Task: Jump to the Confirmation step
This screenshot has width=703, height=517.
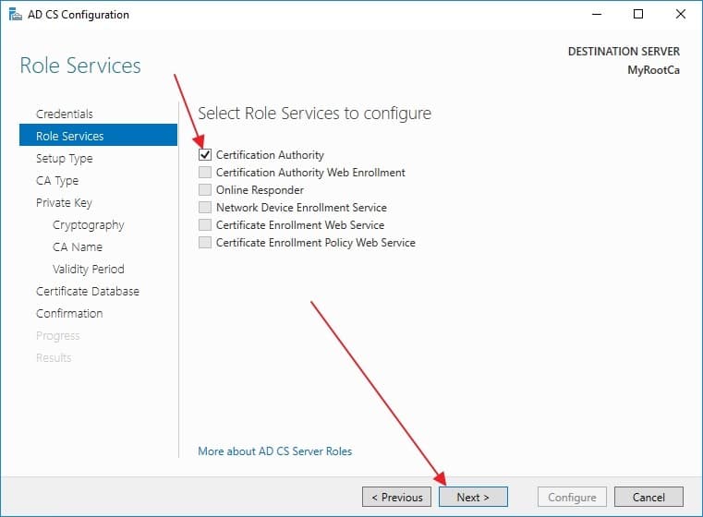Action: (69, 313)
